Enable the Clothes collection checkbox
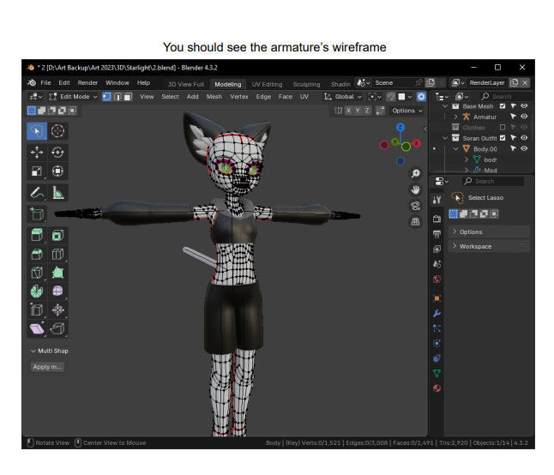Image resolution: width=554 pixels, height=475 pixels. pos(503,127)
